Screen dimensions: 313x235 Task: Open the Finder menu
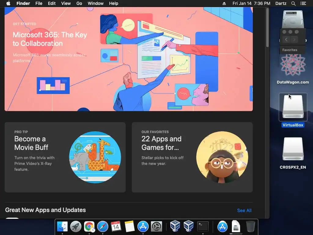23,3
